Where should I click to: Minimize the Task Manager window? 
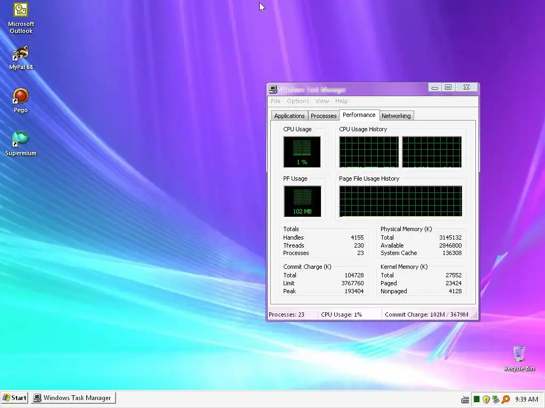click(x=434, y=88)
